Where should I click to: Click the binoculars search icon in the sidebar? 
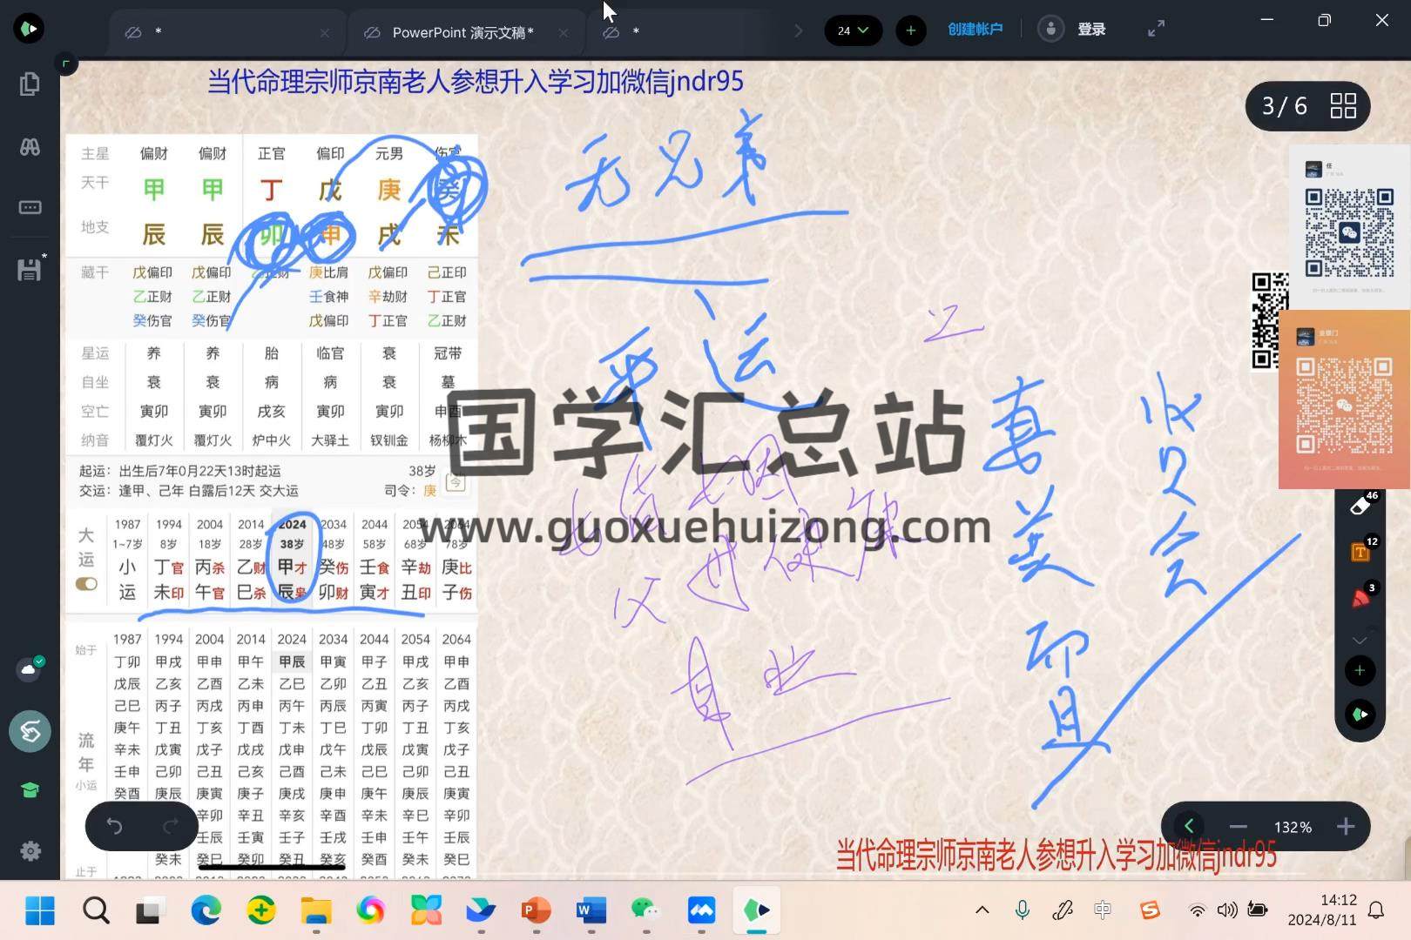pyautogui.click(x=30, y=146)
